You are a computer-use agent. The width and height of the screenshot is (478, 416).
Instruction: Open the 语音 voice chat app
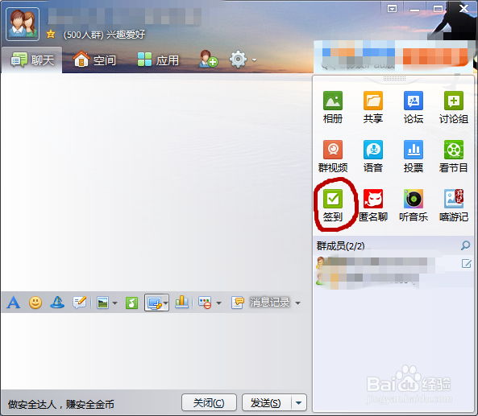(373, 156)
